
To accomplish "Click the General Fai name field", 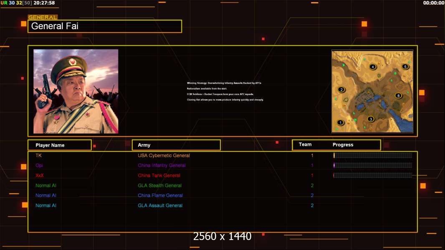I will (105, 26).
